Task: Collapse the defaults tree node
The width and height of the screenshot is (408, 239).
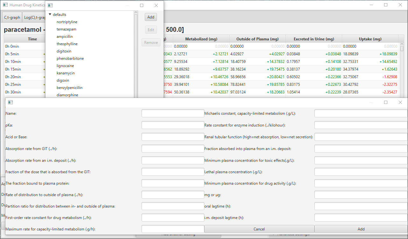Action: (50, 15)
